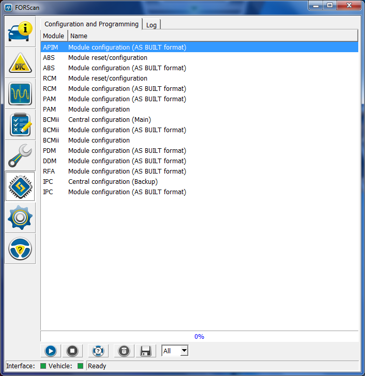Click the floppy disk save icon
This screenshot has width=365, height=376.
click(146, 351)
